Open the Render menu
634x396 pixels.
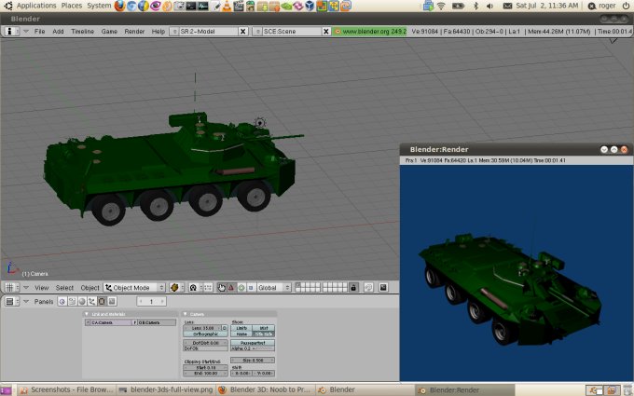tap(134, 31)
